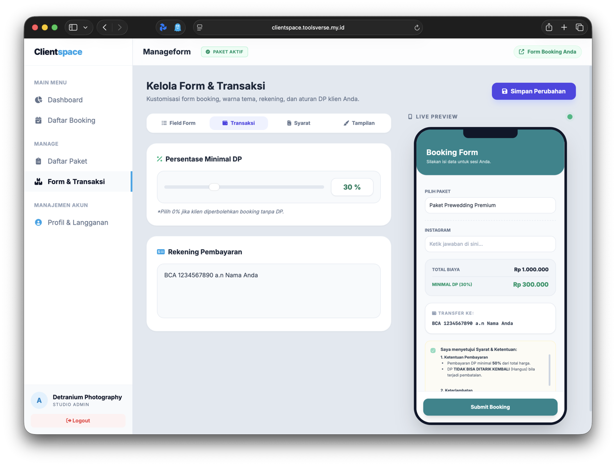Toggle the Safari sidebar icon
The image size is (616, 466).
[x=73, y=27]
